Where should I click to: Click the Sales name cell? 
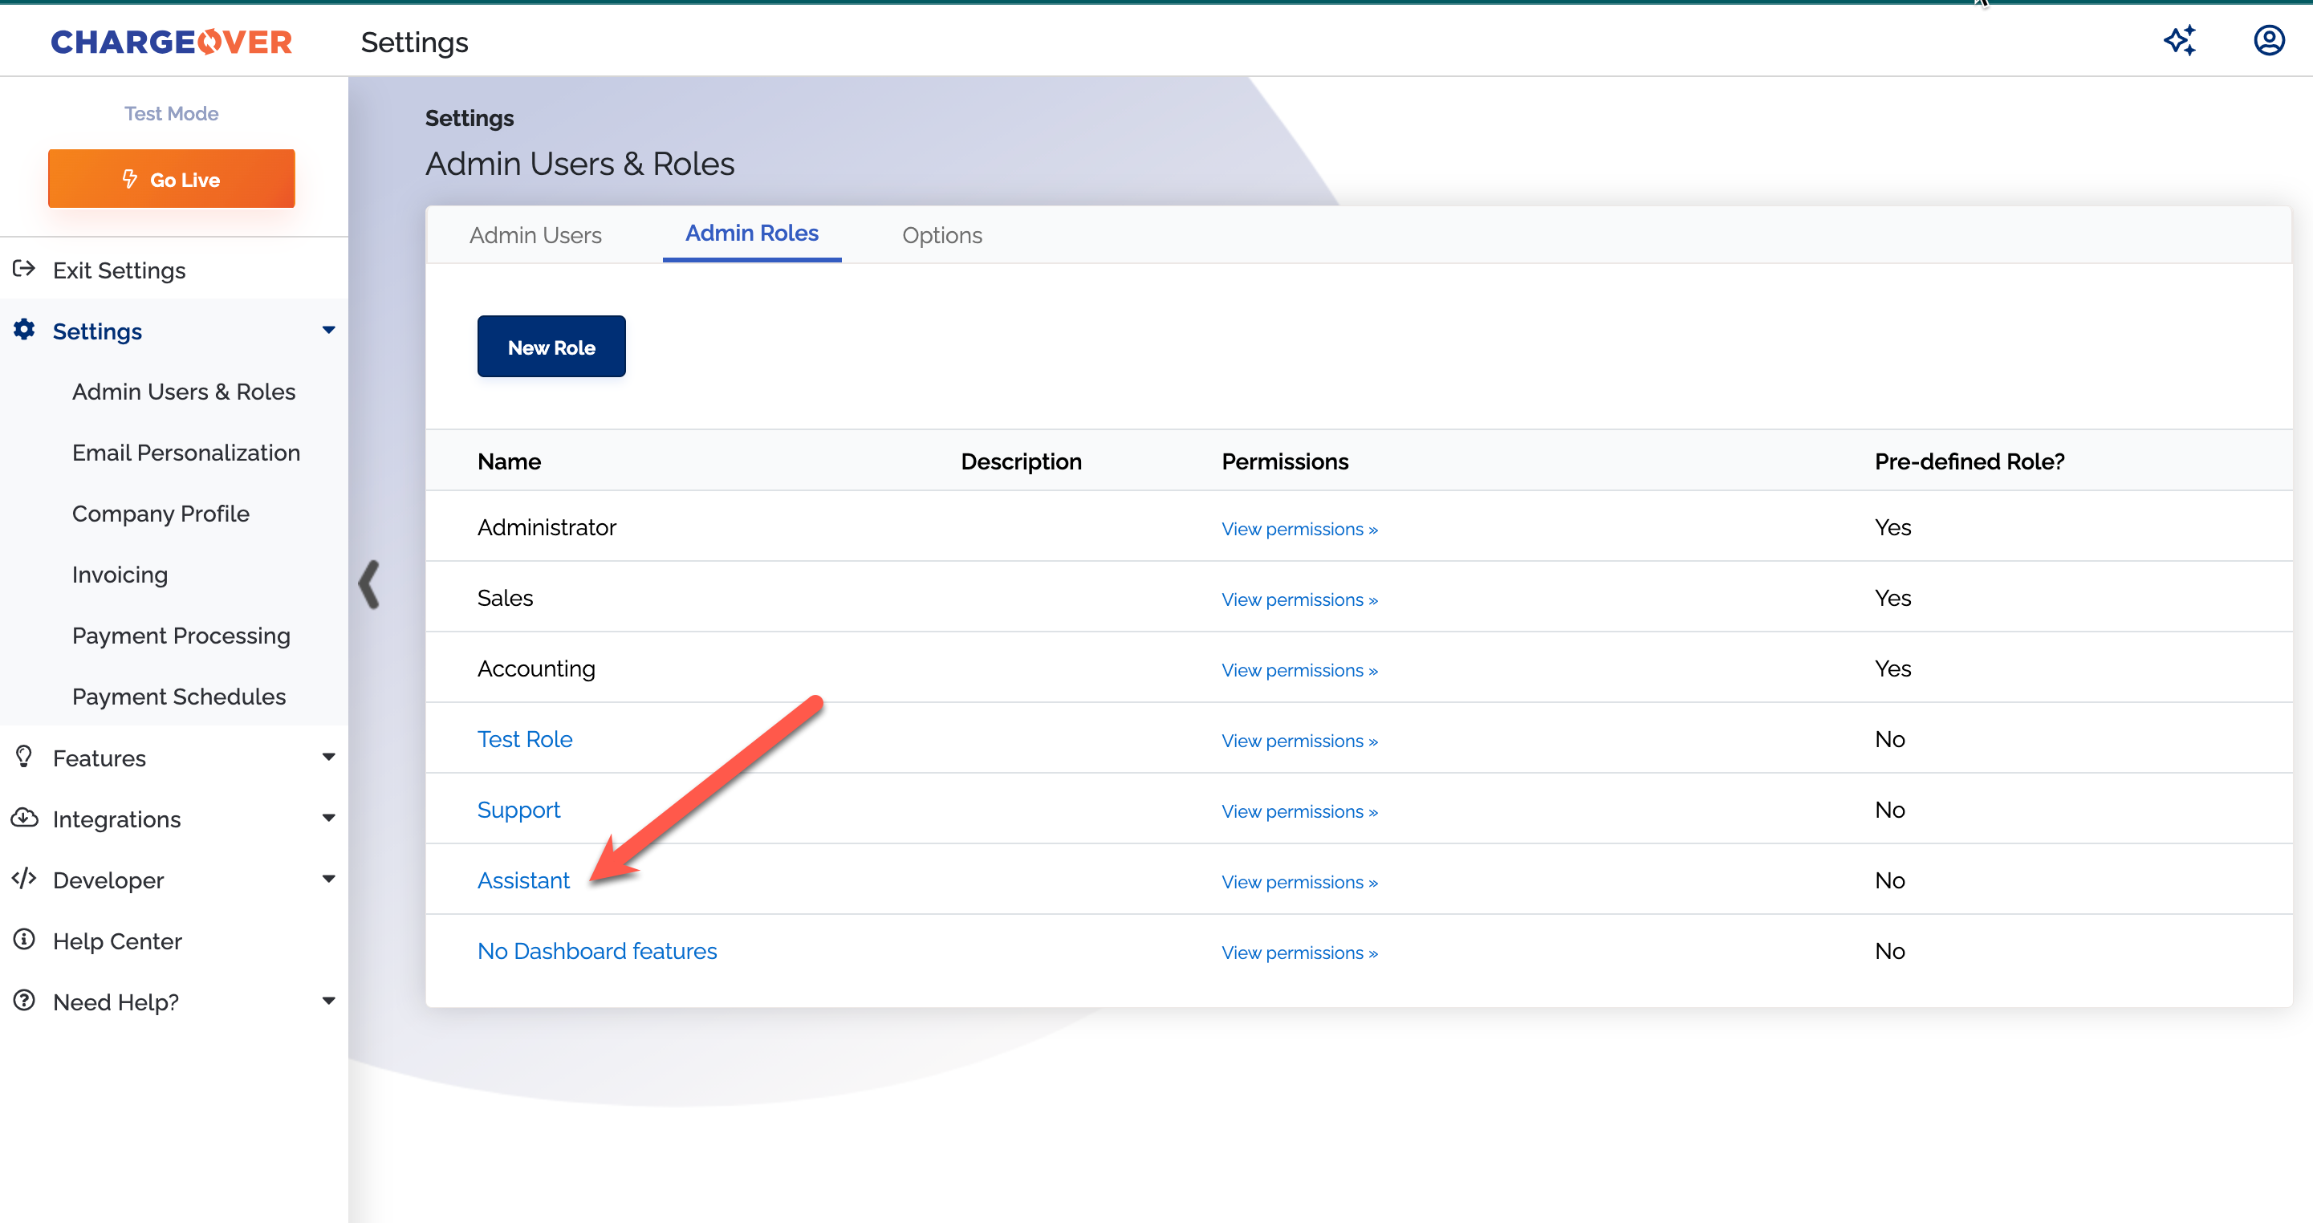(x=506, y=598)
